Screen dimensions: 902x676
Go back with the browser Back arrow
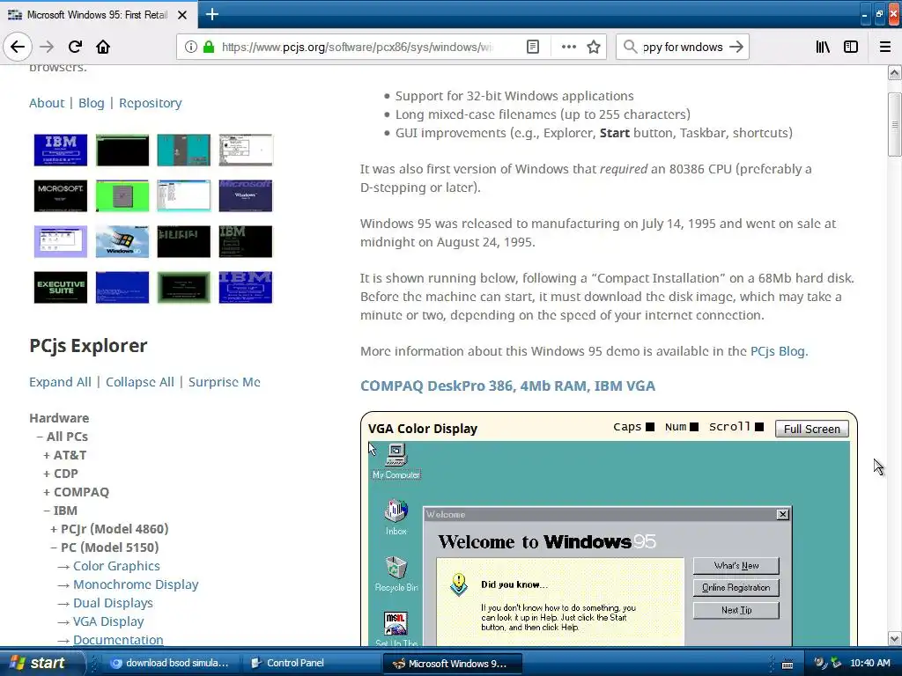tap(18, 47)
